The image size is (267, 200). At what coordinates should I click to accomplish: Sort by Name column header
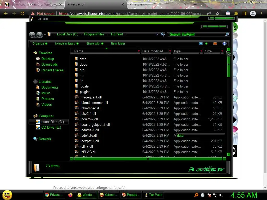point(104,51)
